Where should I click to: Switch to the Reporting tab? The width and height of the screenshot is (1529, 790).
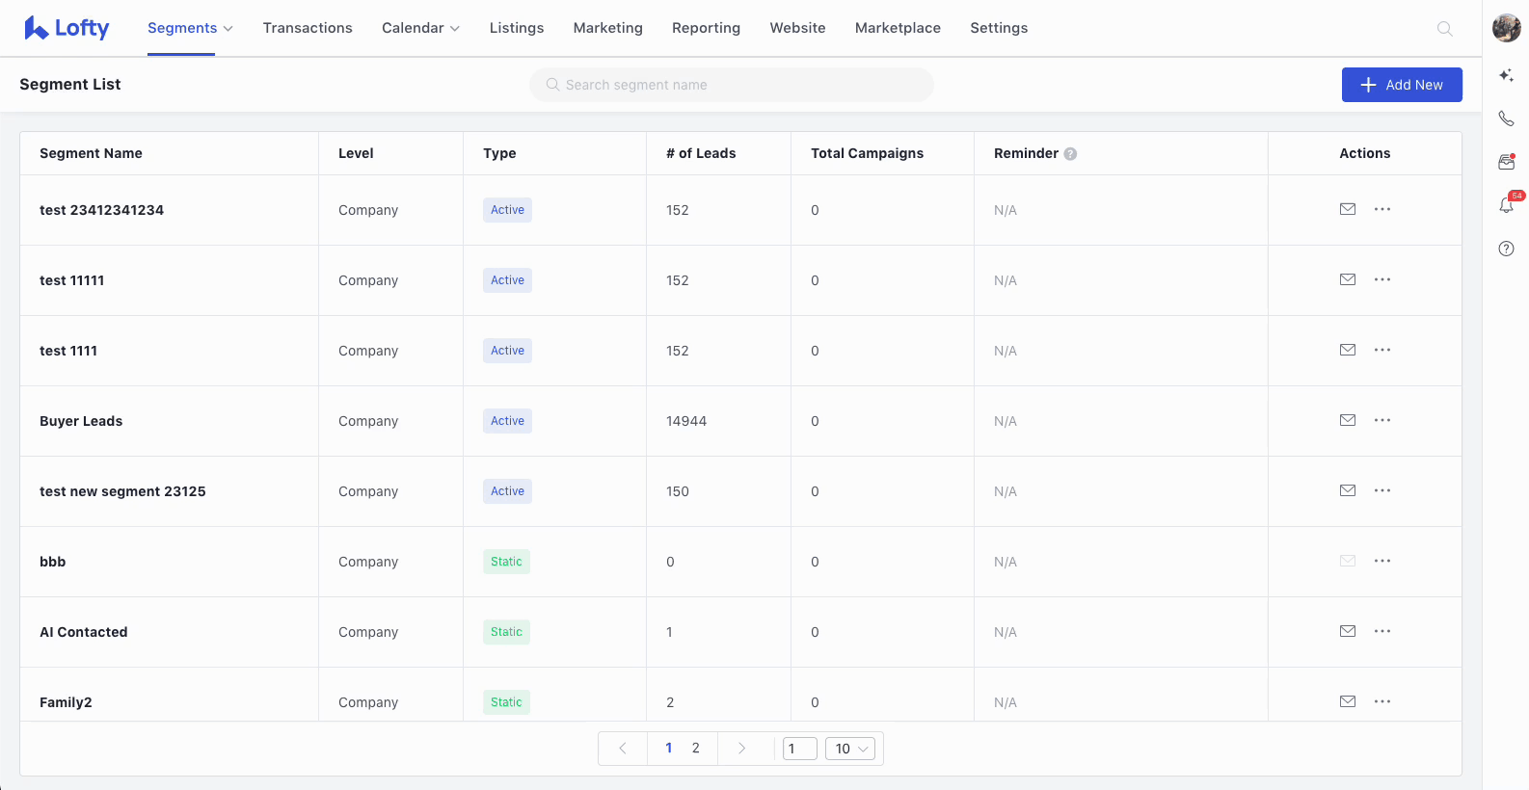pos(706,28)
